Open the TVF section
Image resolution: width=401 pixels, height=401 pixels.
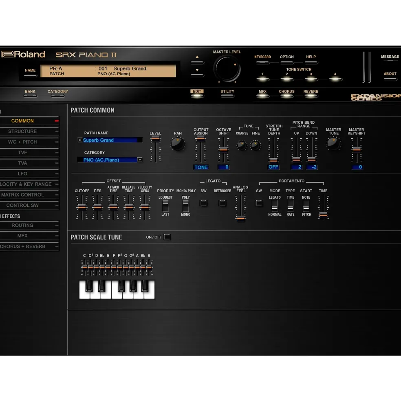29,152
